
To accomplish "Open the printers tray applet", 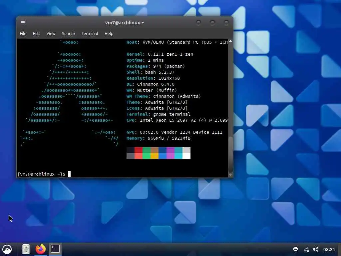I will (x=296, y=249).
